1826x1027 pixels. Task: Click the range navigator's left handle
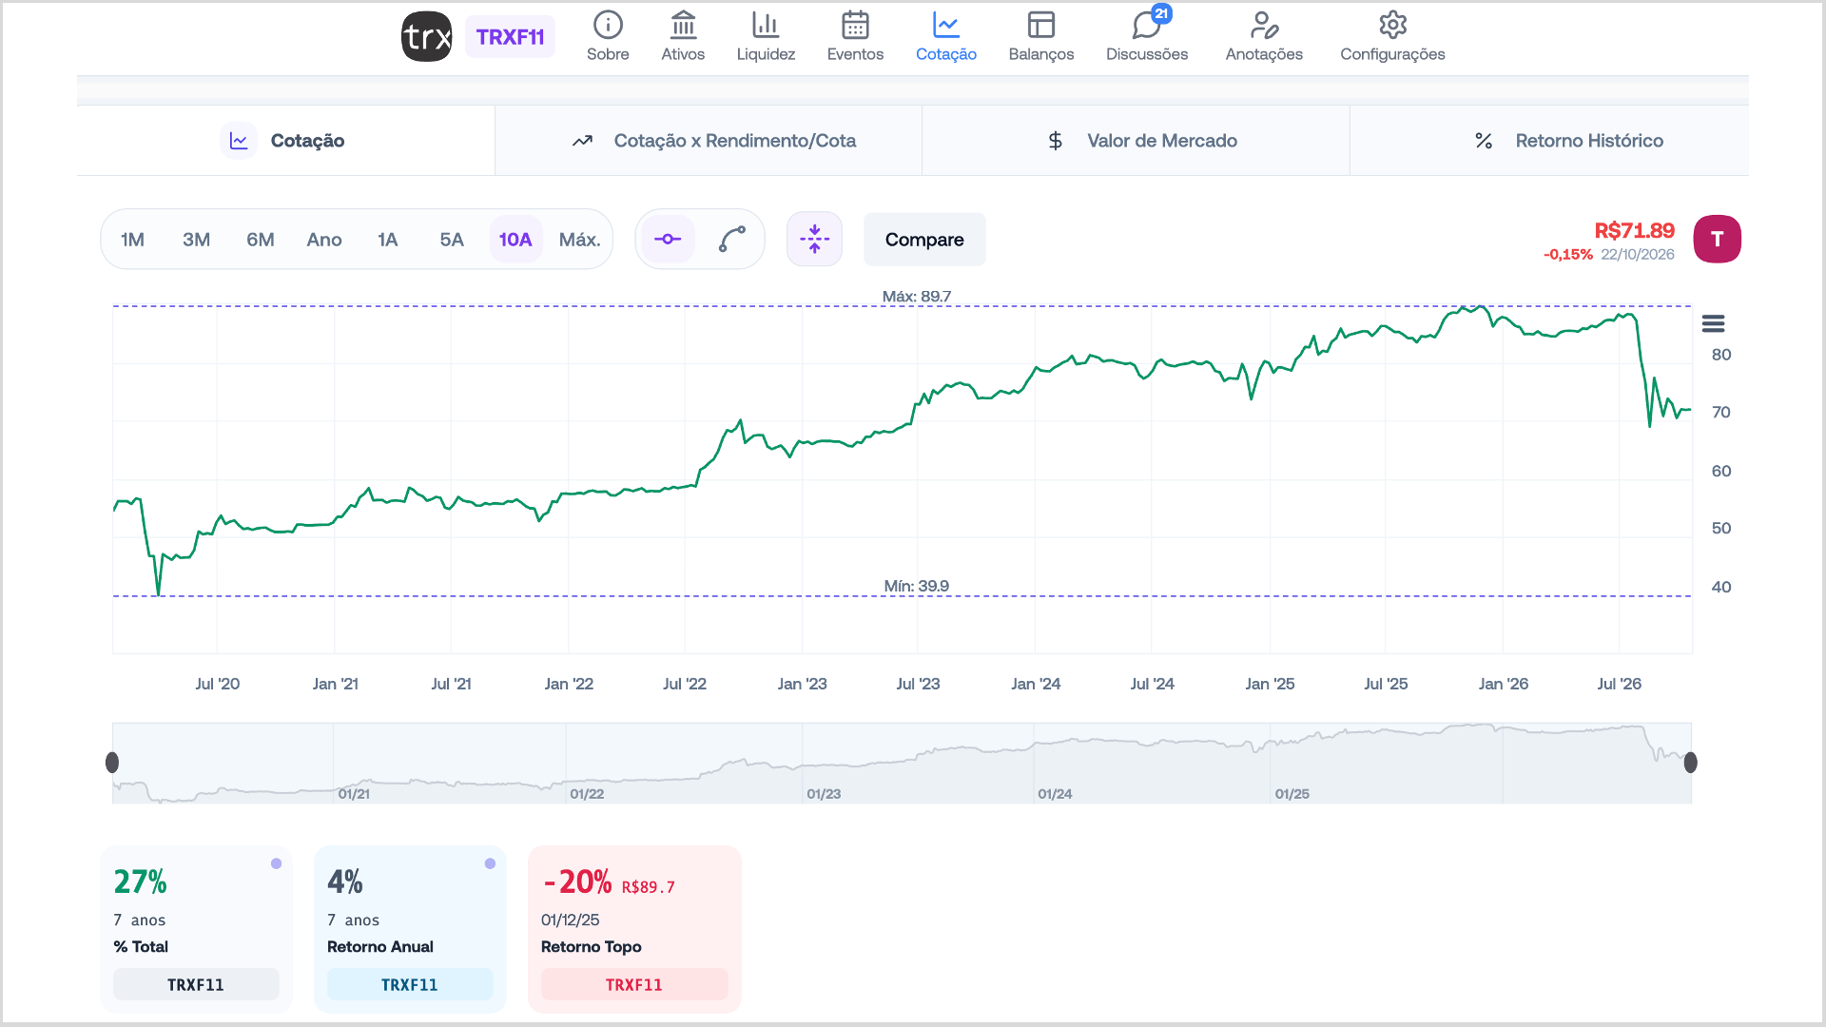tap(112, 763)
